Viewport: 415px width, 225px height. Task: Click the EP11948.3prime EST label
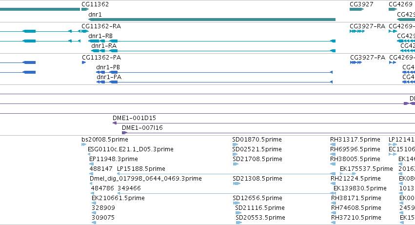[114, 159]
